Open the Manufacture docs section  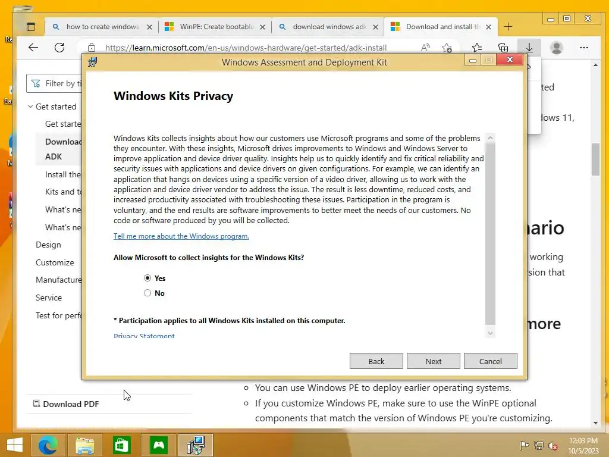tap(59, 280)
